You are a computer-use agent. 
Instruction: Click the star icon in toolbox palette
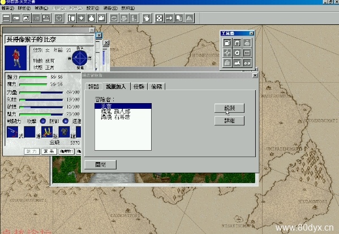point(227,53)
